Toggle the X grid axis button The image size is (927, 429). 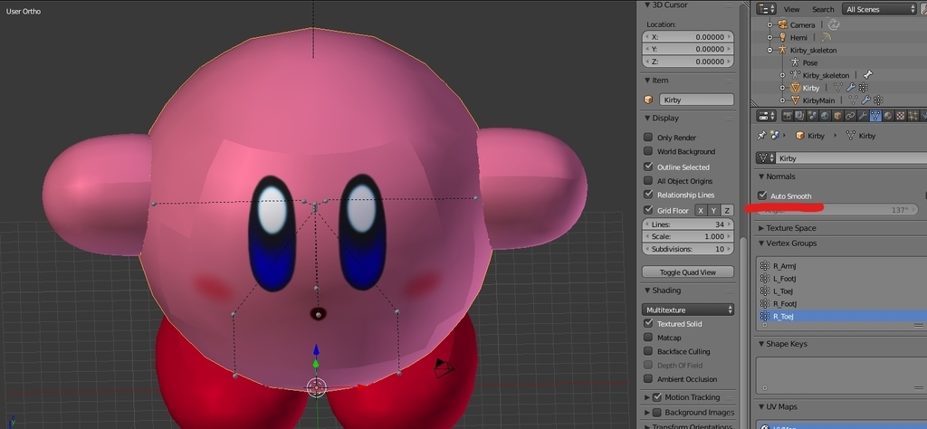click(x=701, y=210)
